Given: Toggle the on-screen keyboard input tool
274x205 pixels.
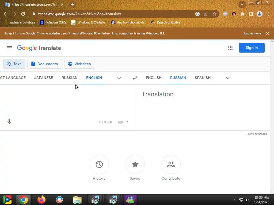Looking at the screenshot, I should click(121, 122).
